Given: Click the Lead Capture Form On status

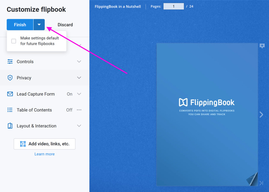Looking at the screenshot, I should (x=70, y=94).
